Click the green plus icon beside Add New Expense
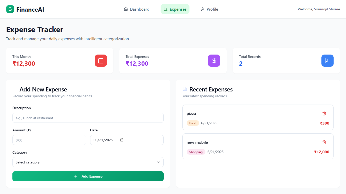346x194 pixels. click(x=15, y=89)
